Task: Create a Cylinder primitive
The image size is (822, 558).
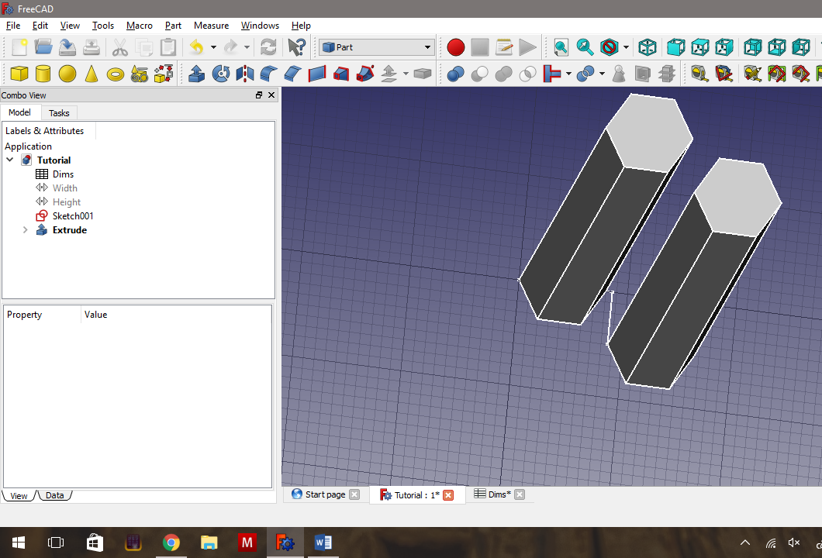Action: (x=44, y=74)
